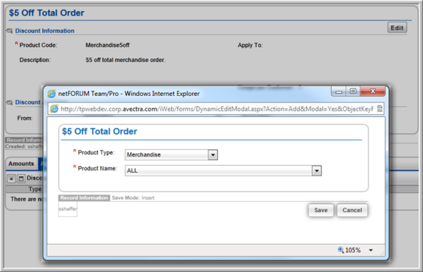423x272 pixels.
Task: Click the Merchandise5off product code text
Action: pos(107,45)
